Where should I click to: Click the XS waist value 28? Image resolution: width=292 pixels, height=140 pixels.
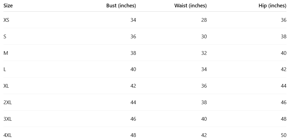click(204, 20)
